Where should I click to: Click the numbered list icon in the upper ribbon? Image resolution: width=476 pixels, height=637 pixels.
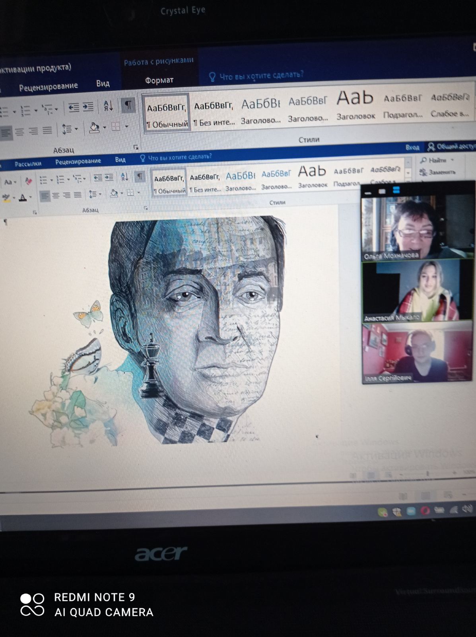pos(25,110)
